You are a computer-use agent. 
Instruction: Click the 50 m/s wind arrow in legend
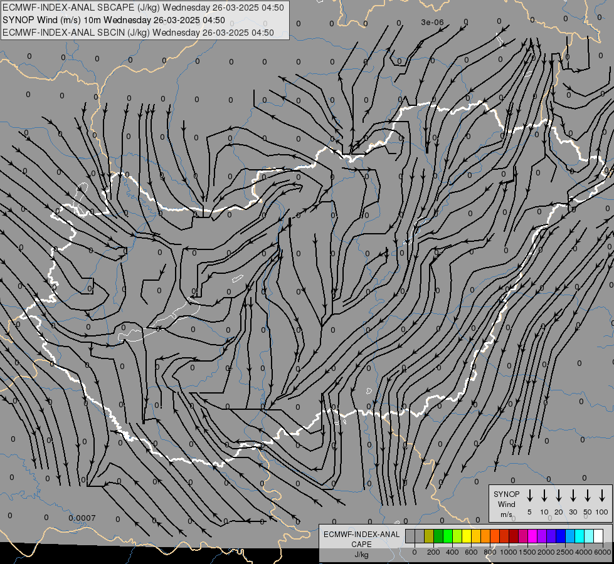click(x=588, y=496)
